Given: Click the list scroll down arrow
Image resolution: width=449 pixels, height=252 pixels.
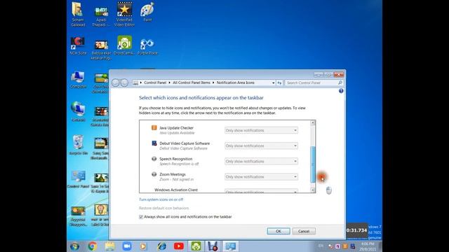Looking at the screenshot, I should click(313, 190).
